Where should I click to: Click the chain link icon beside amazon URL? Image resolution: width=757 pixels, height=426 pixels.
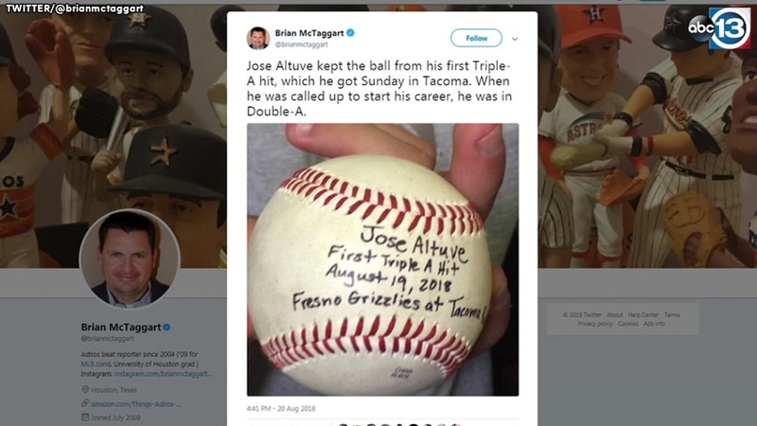pyautogui.click(x=85, y=403)
